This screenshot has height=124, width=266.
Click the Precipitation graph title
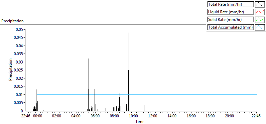click(12, 21)
